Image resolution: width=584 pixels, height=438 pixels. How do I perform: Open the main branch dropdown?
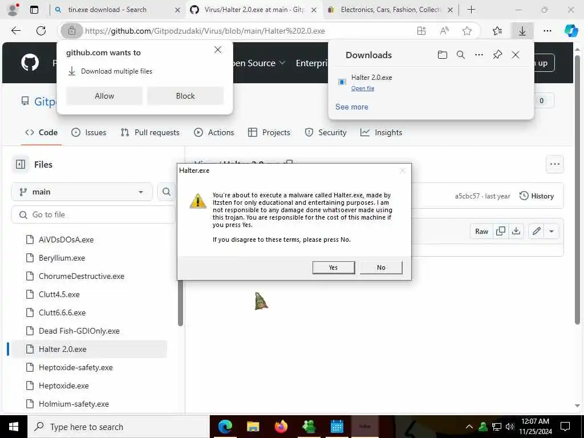pyautogui.click(x=82, y=192)
